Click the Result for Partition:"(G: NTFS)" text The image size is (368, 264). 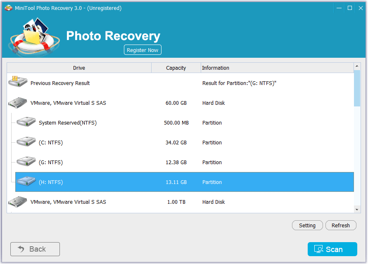239,83
